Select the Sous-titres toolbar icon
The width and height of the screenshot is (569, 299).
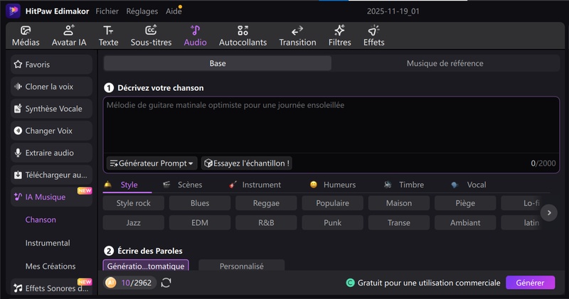151,36
